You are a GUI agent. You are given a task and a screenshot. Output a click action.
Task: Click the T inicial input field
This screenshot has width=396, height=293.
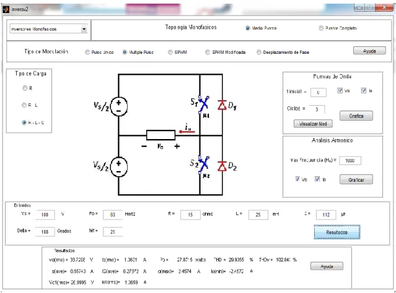(318, 93)
